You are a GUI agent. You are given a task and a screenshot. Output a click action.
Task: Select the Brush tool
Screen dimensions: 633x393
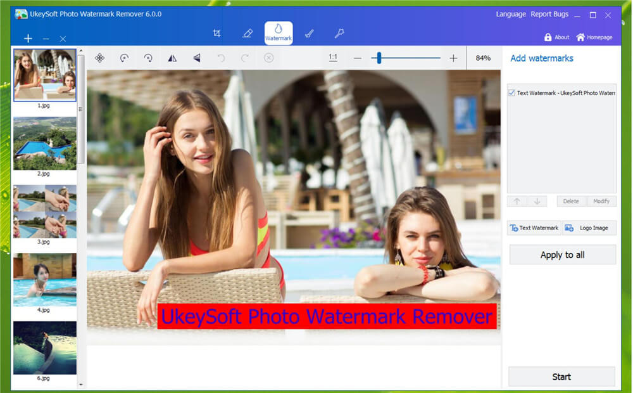[310, 33]
